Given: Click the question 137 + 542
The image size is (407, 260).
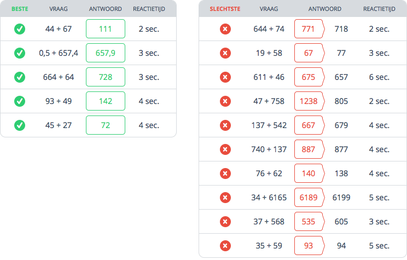Looking at the screenshot, I should 269,125.
